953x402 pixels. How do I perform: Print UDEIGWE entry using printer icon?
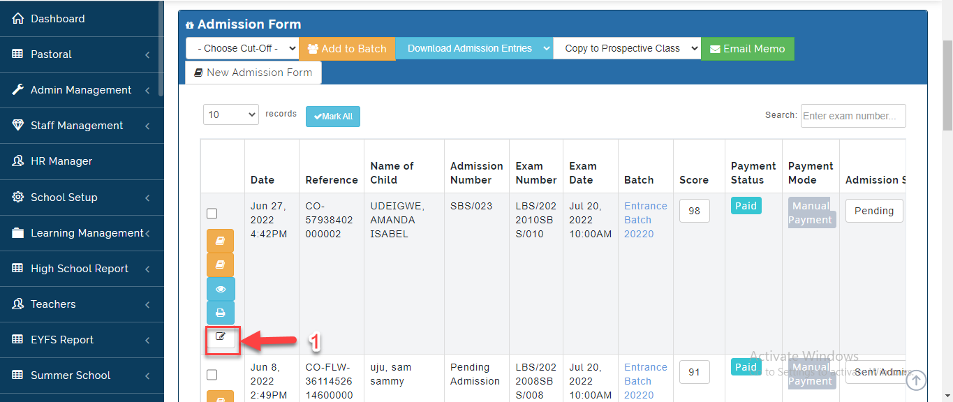tap(221, 313)
